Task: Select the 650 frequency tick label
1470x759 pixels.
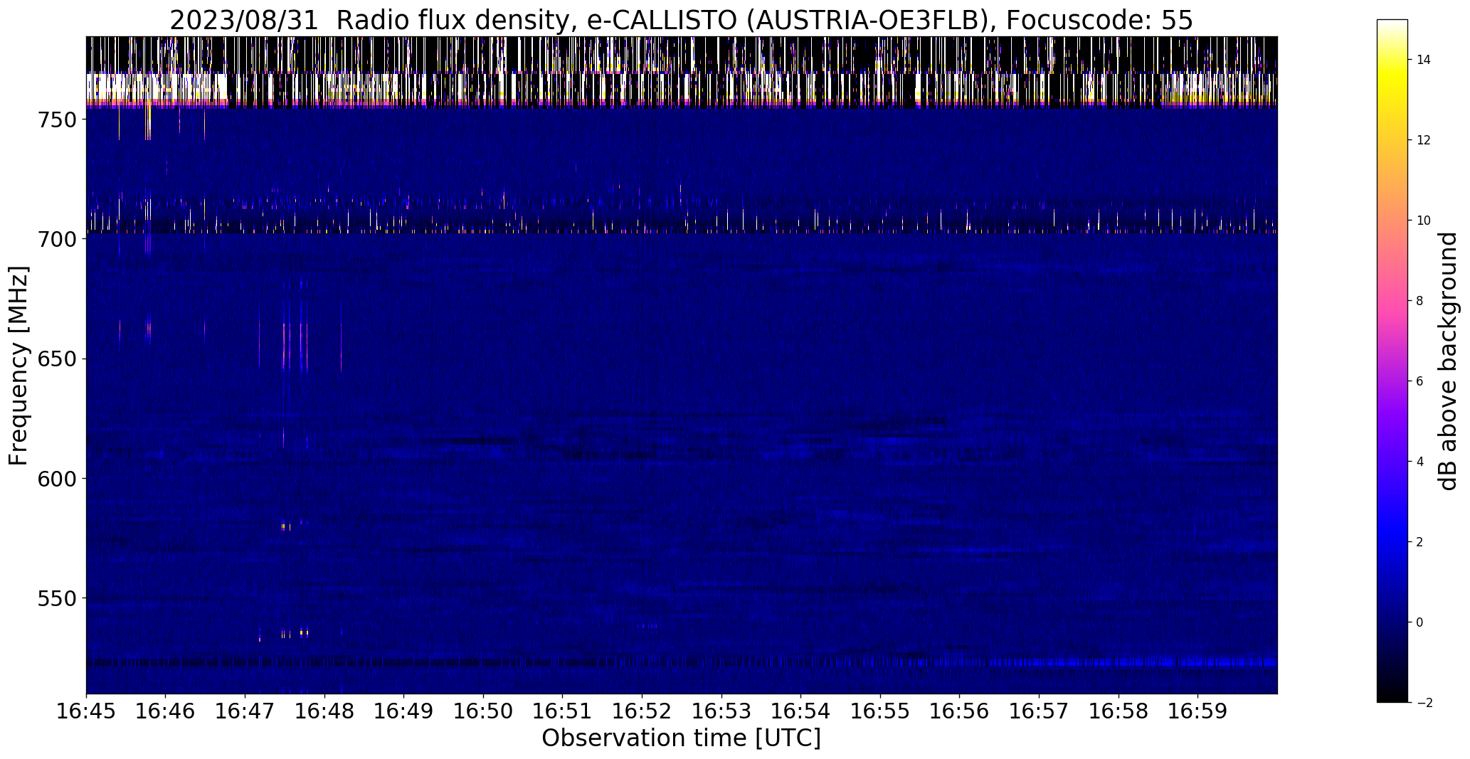Action: [x=55, y=359]
